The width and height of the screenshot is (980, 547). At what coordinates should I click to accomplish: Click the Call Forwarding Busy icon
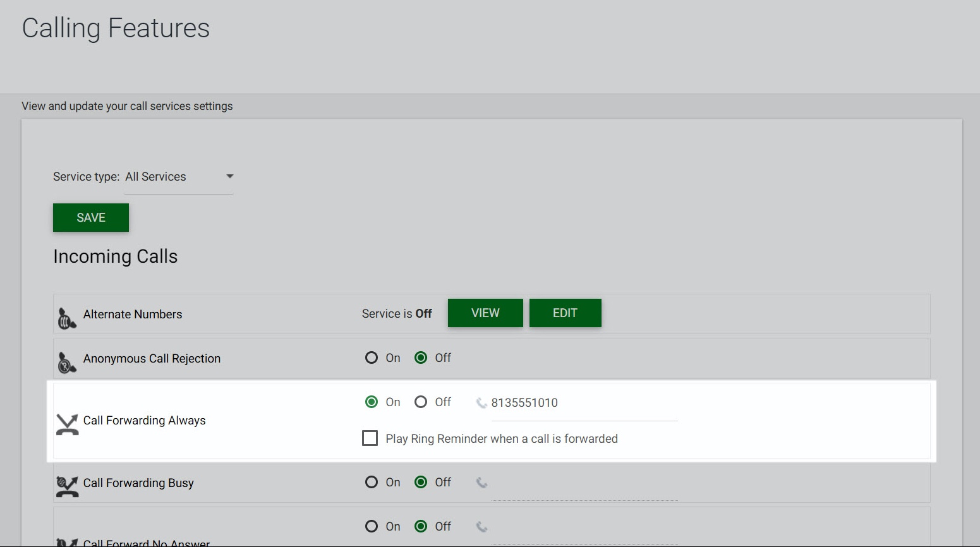click(67, 486)
